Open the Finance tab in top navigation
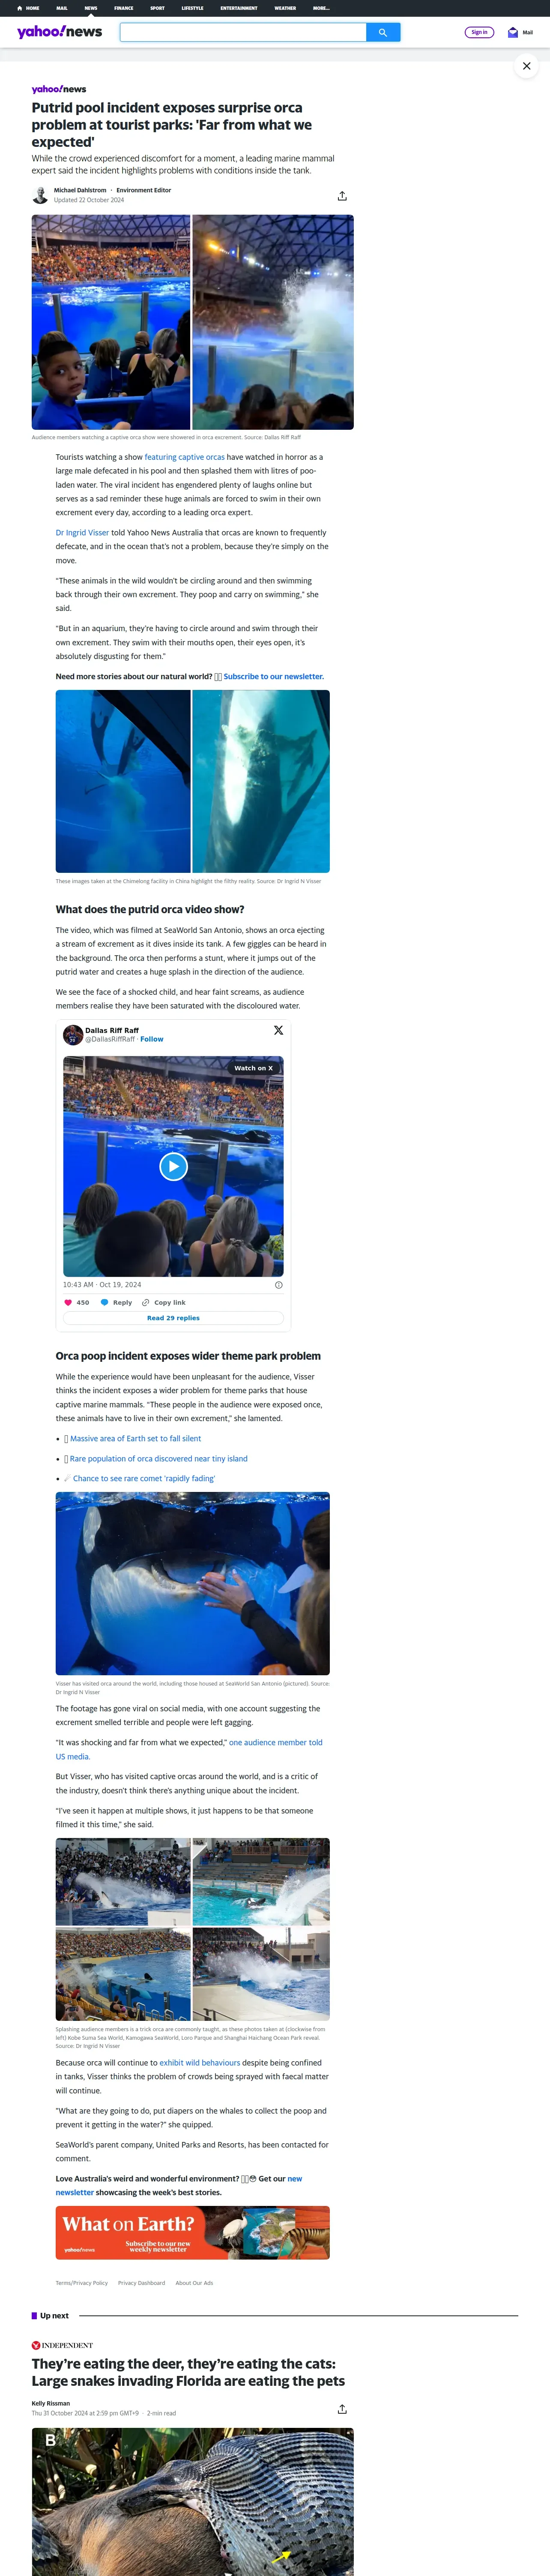This screenshot has height=2576, width=550. click(x=124, y=8)
